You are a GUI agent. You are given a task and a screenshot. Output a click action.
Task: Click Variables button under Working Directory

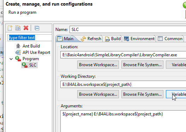click(x=176, y=94)
